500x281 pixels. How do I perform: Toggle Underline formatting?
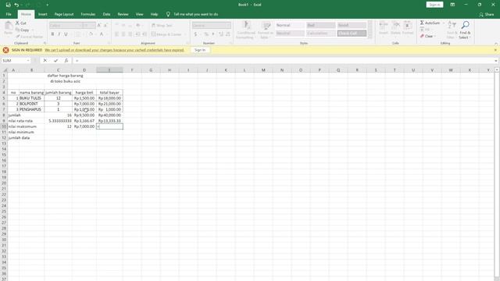click(x=66, y=34)
